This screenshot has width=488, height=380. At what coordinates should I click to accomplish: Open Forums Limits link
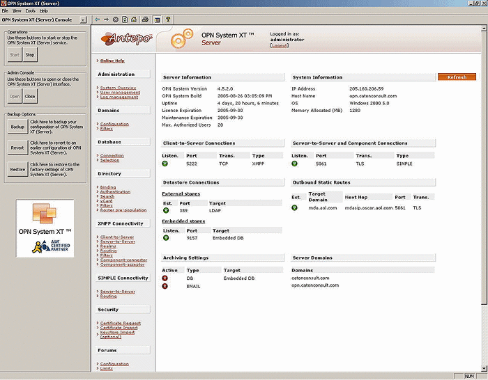coord(107,368)
